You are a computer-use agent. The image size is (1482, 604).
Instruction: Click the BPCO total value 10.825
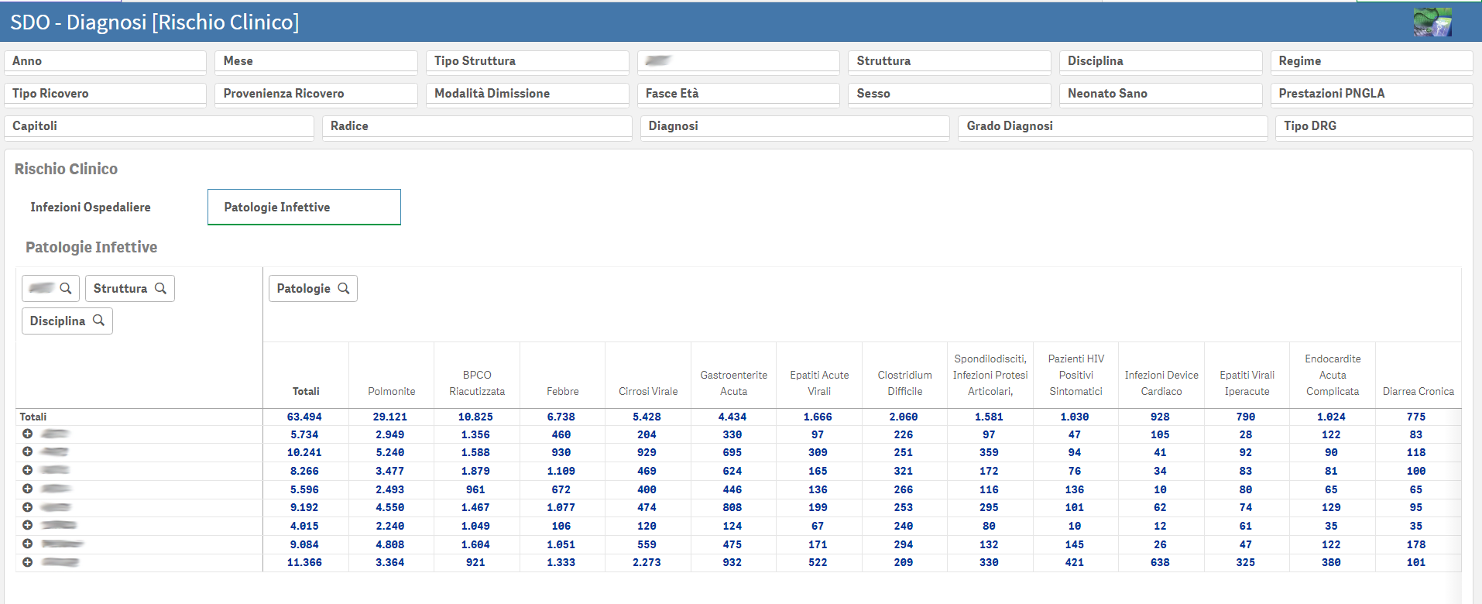coord(475,417)
